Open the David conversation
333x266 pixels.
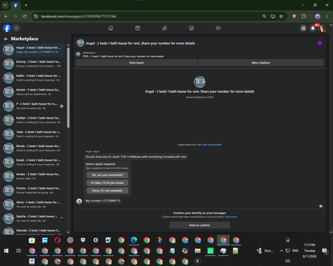[33, 162]
